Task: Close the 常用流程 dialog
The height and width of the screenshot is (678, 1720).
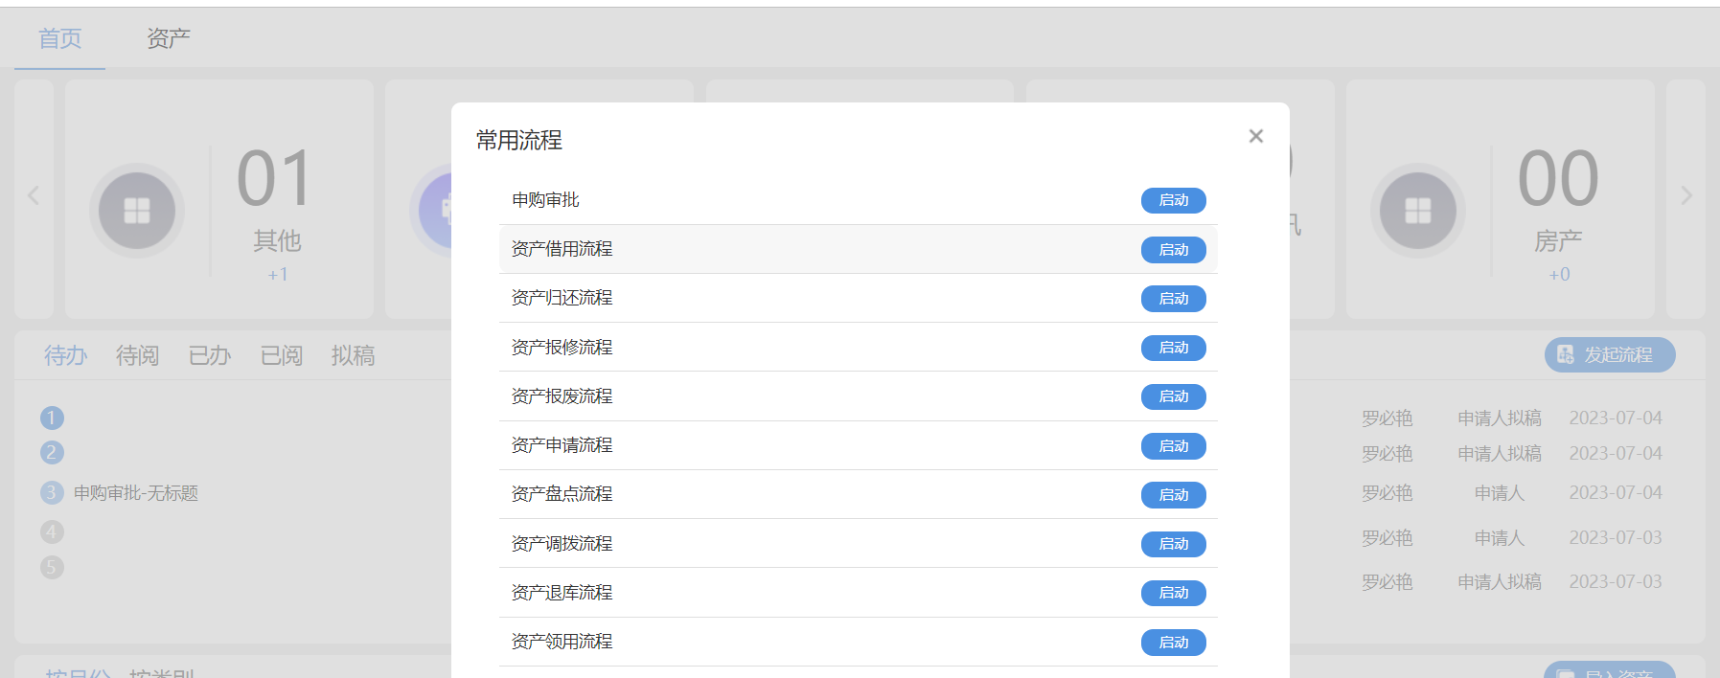Action: 1255,136
